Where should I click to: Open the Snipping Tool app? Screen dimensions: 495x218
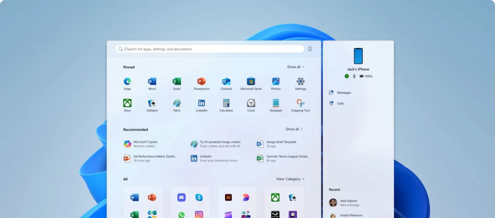point(300,103)
